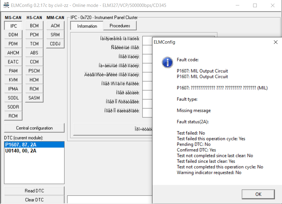The height and width of the screenshot is (204, 282).
Task: Open Central configuration
Action: tap(34, 128)
